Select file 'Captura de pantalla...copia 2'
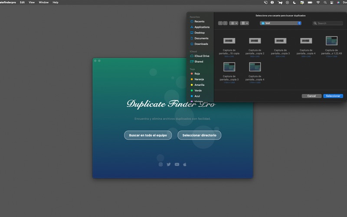 pyautogui.click(x=255, y=46)
